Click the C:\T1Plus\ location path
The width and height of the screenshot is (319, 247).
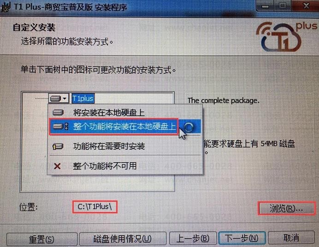pos(95,207)
